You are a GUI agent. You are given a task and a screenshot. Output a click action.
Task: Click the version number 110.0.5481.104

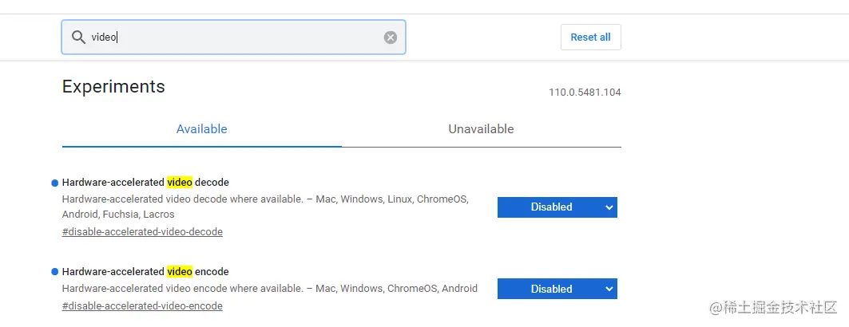pos(585,93)
